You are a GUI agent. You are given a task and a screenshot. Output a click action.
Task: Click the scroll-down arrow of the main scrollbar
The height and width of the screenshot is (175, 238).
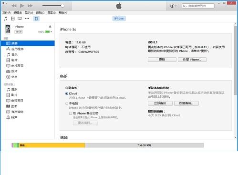(x=235, y=137)
